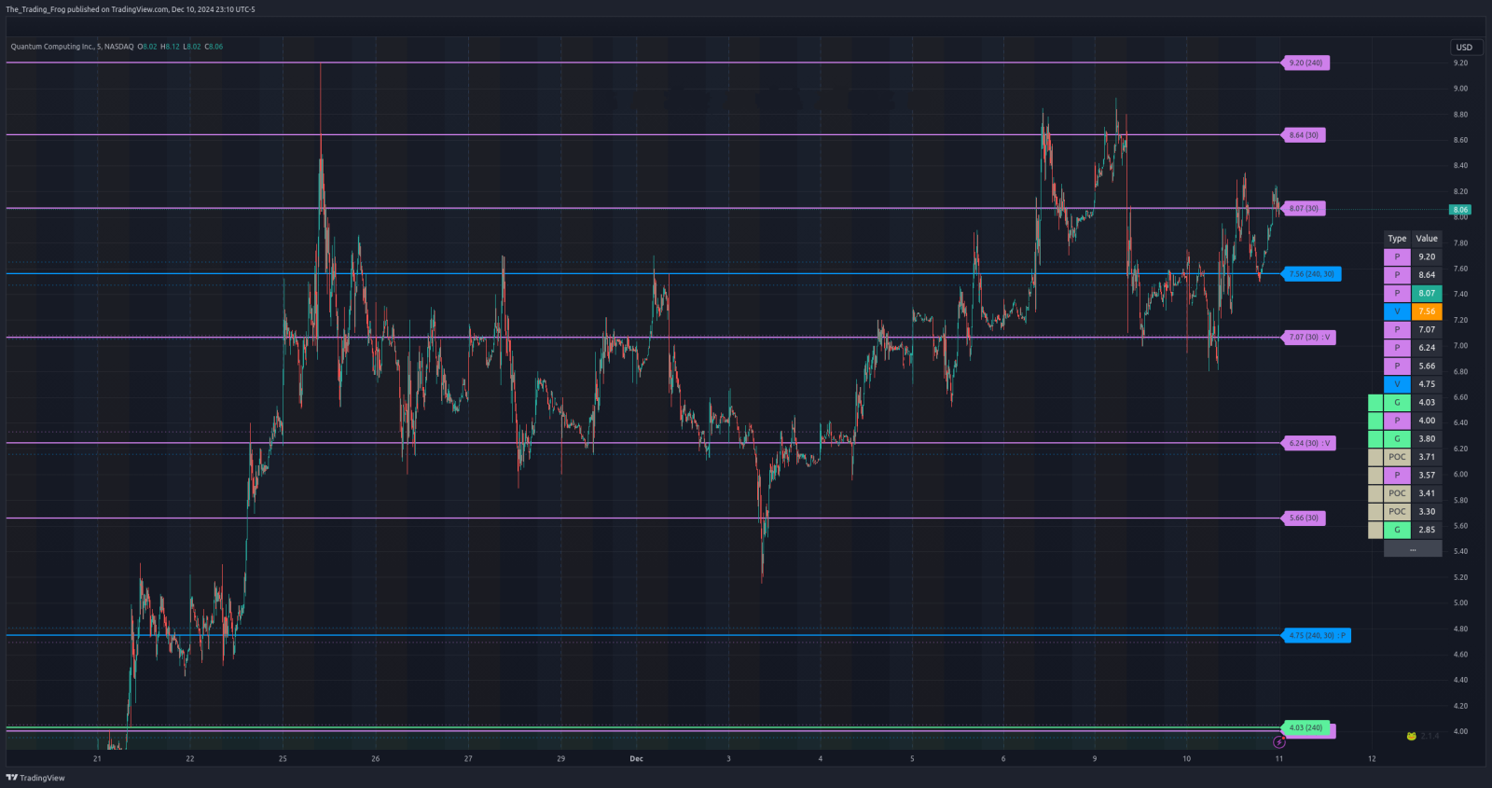Select the 8.07 (30) level label
Viewport: 1492px width, 788px height.
[1304, 209]
